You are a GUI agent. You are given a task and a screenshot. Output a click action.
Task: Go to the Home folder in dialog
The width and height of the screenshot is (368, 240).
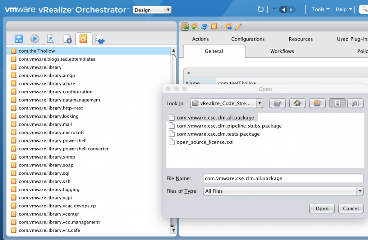click(x=297, y=103)
